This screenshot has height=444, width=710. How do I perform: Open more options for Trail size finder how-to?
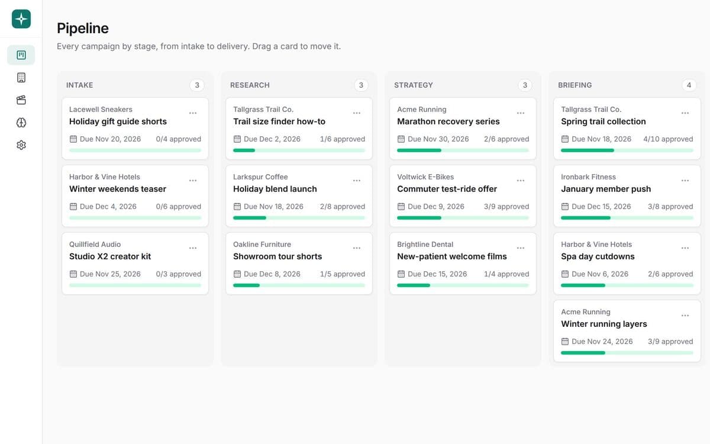pyautogui.click(x=357, y=113)
